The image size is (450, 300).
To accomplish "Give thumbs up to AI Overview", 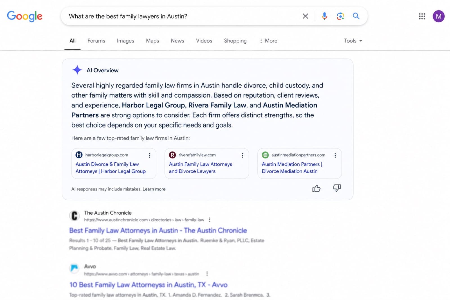I will pyautogui.click(x=316, y=188).
